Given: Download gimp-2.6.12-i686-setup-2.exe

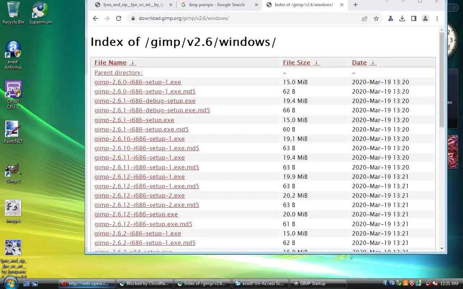Looking at the screenshot, I should [140, 195].
